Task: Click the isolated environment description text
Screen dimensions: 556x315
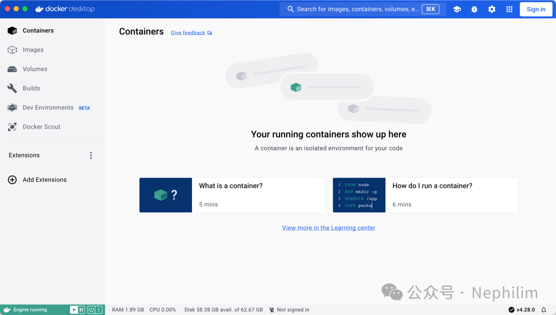Action: pyautogui.click(x=328, y=148)
